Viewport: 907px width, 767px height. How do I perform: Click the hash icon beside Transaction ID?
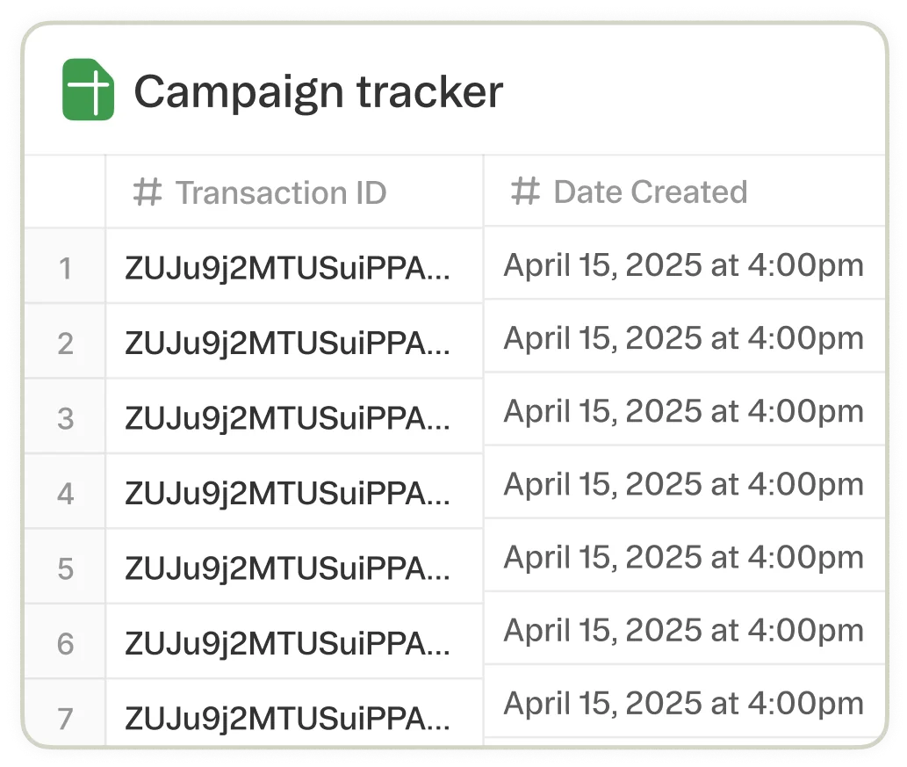tap(148, 192)
